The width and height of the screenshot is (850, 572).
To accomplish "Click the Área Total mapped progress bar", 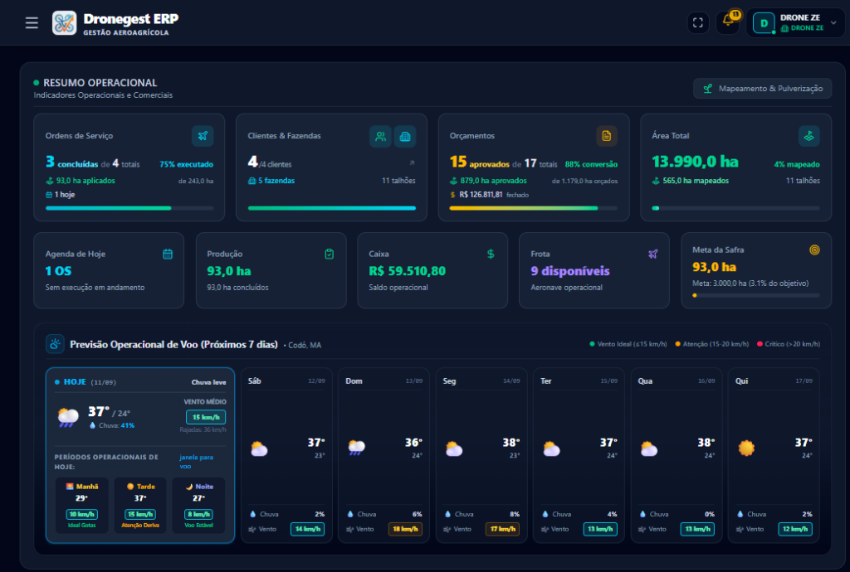I will pos(735,208).
